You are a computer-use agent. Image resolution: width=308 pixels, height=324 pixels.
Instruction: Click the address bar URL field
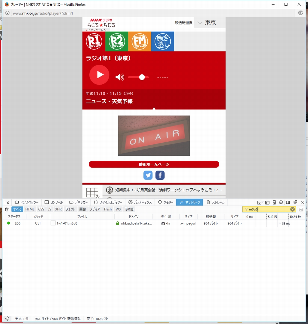[x=152, y=13]
